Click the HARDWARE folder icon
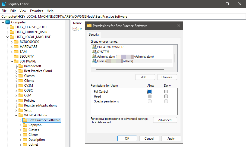This screenshot has width=246, height=147. (x=16, y=47)
